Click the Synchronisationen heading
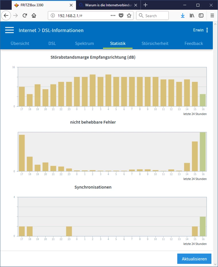 click(93, 187)
